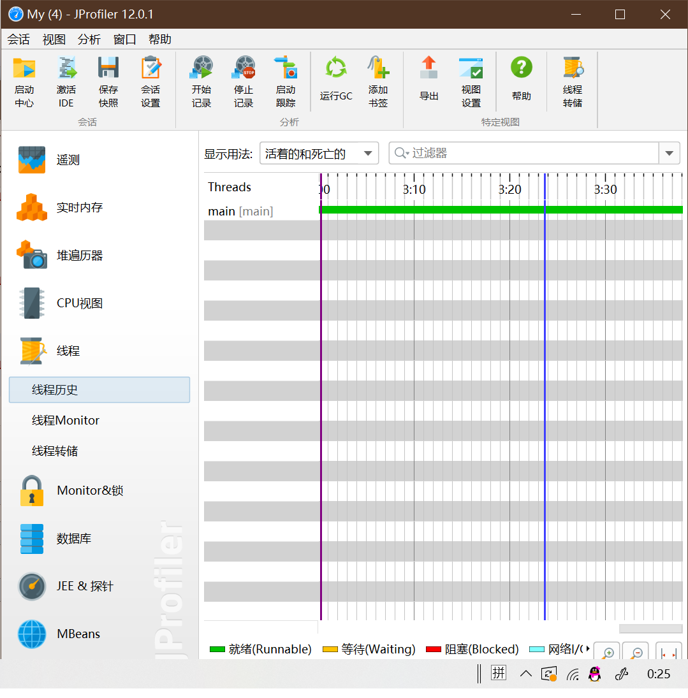
Task: Open the 分析 menu
Action: (89, 40)
